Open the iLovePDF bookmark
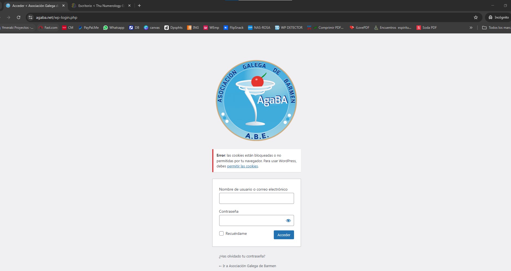 [359, 28]
